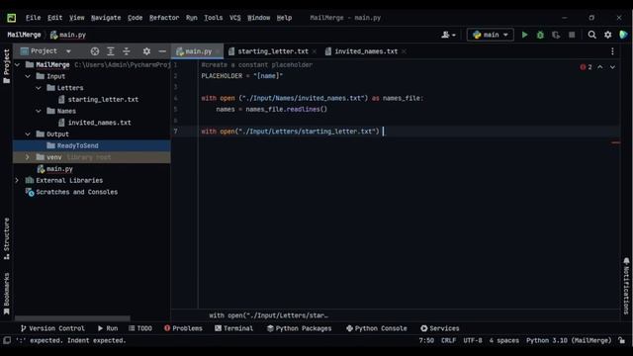Select Scratches and Consoles node

pos(71,192)
